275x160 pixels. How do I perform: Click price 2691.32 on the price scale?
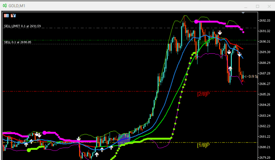(264, 31)
